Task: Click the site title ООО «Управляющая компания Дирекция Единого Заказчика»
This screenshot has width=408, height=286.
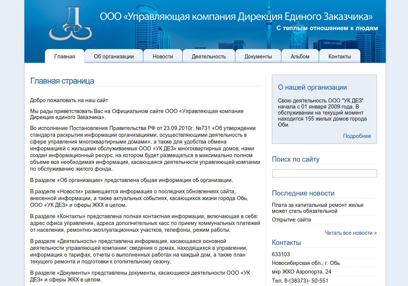Action: click(236, 16)
